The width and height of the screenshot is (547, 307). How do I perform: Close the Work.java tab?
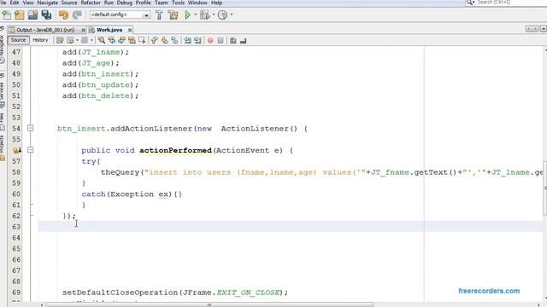(130, 30)
